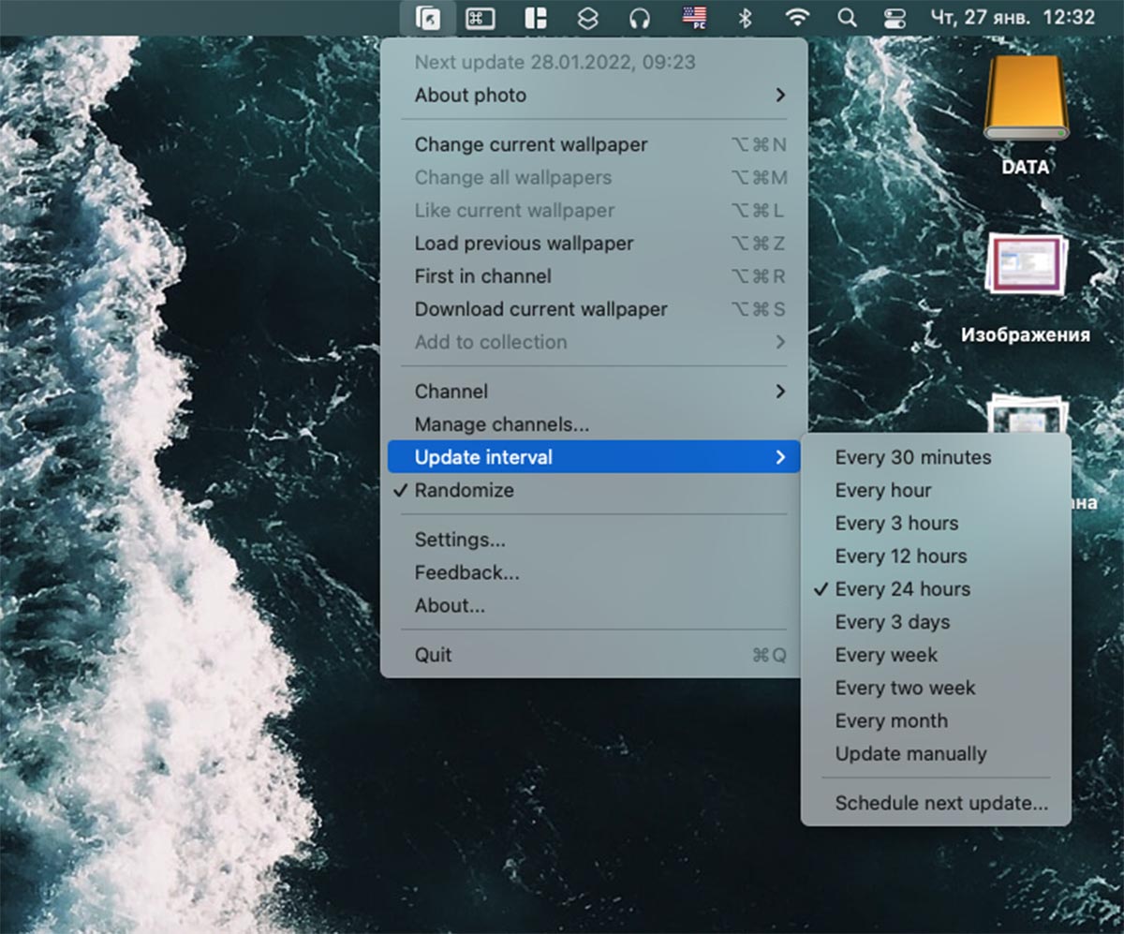Open the window layout grid icon in menu bar
Image resolution: width=1124 pixels, height=934 pixels.
point(535,18)
